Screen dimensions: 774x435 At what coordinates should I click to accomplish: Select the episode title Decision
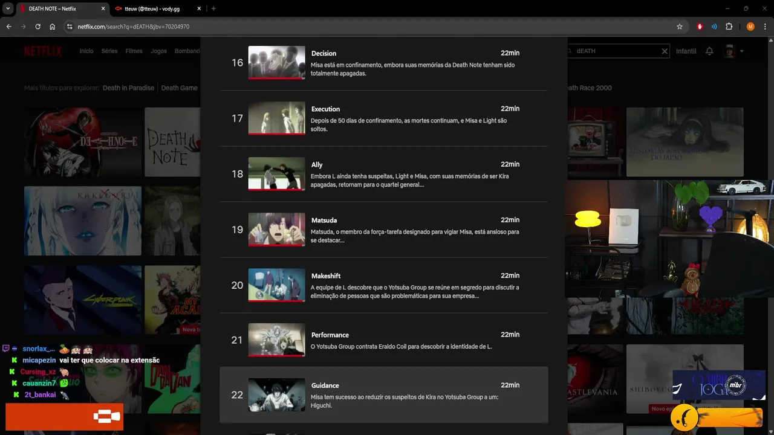[324, 53]
